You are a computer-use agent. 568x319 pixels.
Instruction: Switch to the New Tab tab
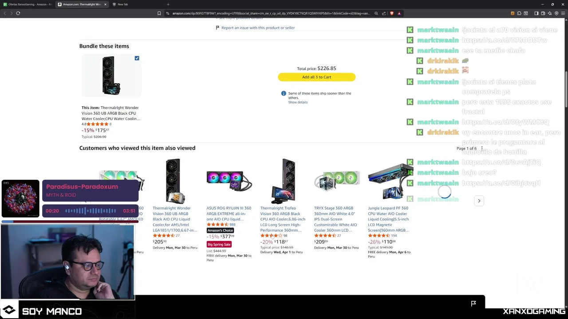point(138,4)
